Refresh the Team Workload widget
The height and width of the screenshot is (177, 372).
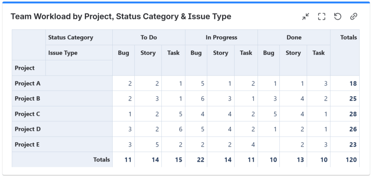[337, 16]
